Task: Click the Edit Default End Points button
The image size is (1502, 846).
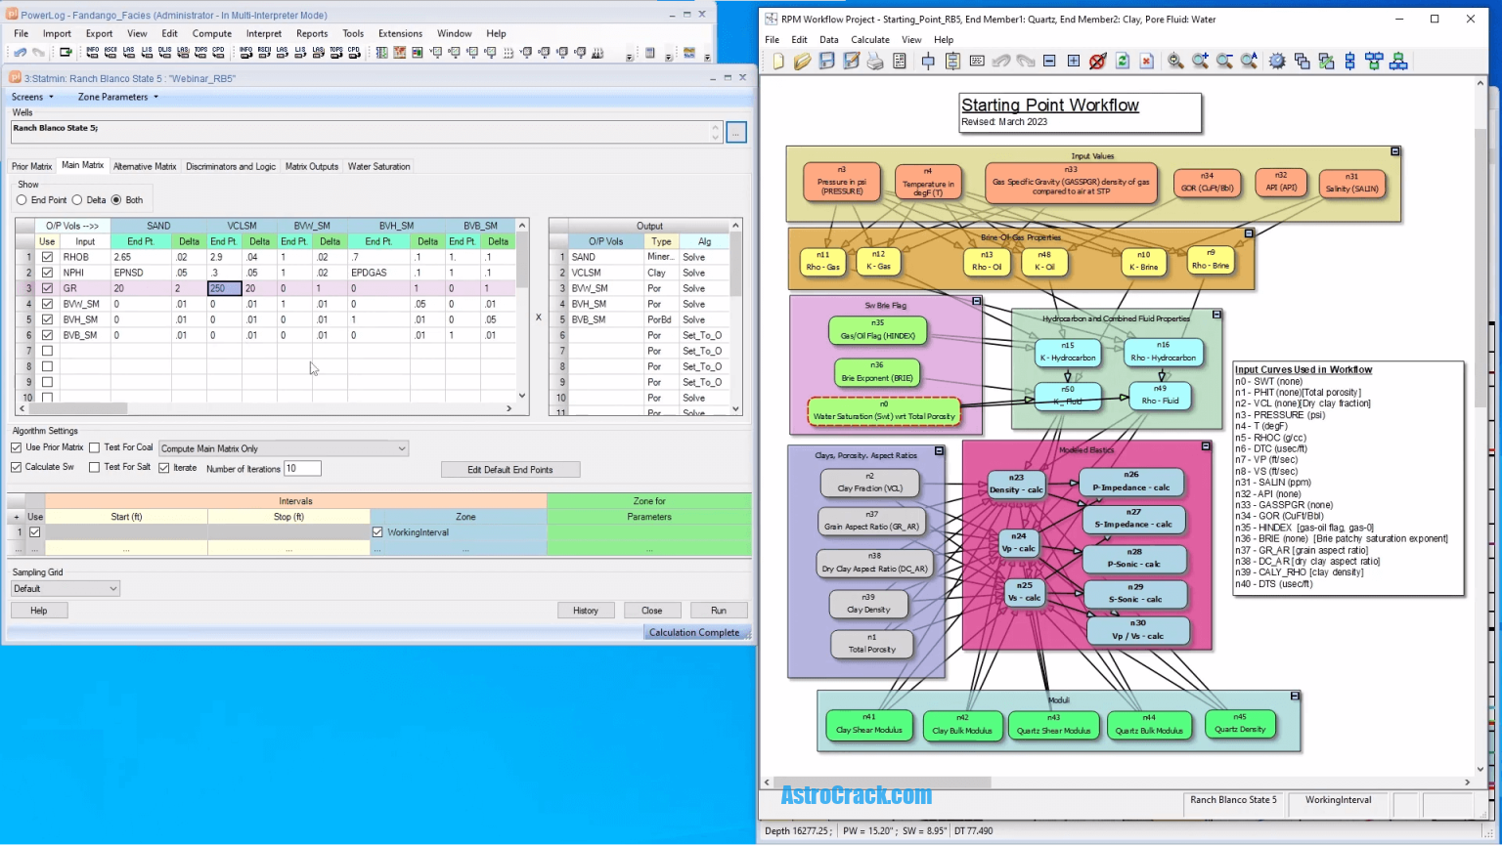Action: pyautogui.click(x=510, y=469)
